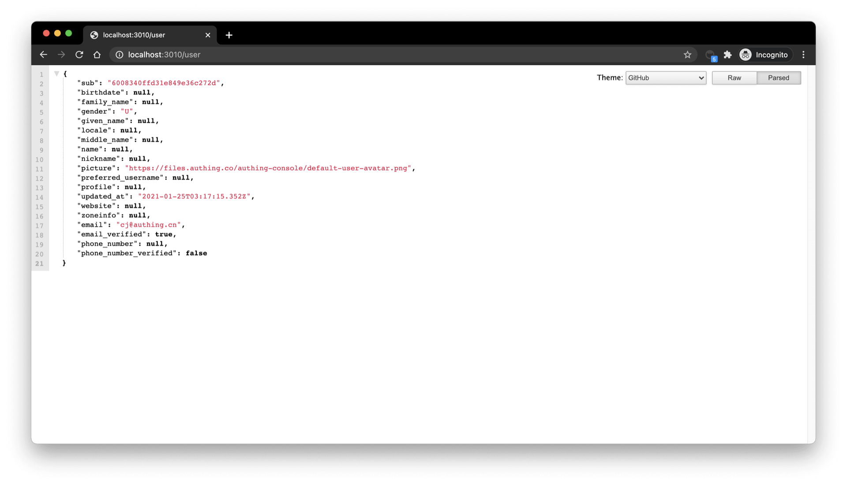Viewport: 847px width, 485px height.
Task: Open the extension icon with badge 5
Action: (x=710, y=55)
